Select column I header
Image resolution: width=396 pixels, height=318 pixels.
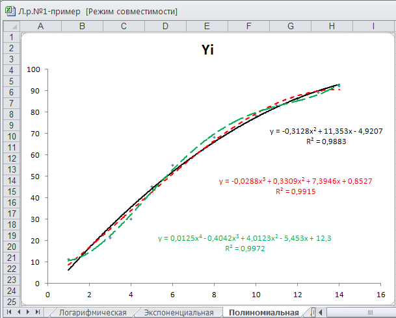pyautogui.click(x=373, y=26)
